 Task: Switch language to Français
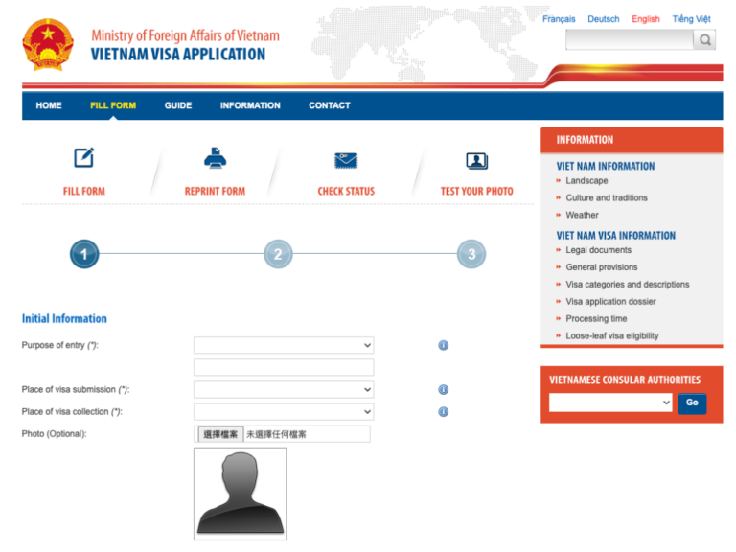559,19
